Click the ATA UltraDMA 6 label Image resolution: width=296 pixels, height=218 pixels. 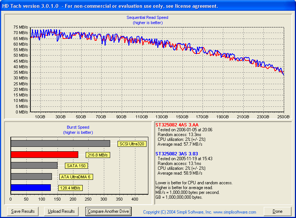[76, 177]
